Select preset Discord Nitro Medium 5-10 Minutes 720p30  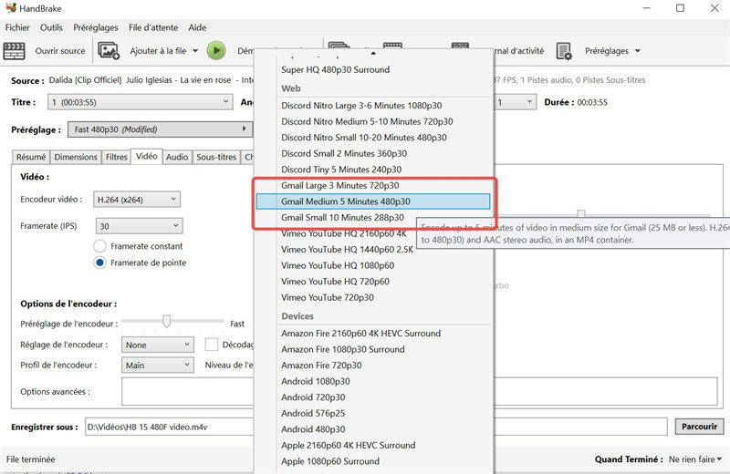point(367,121)
